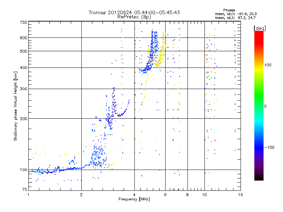Click the x-axis label '2'

pos(81,195)
